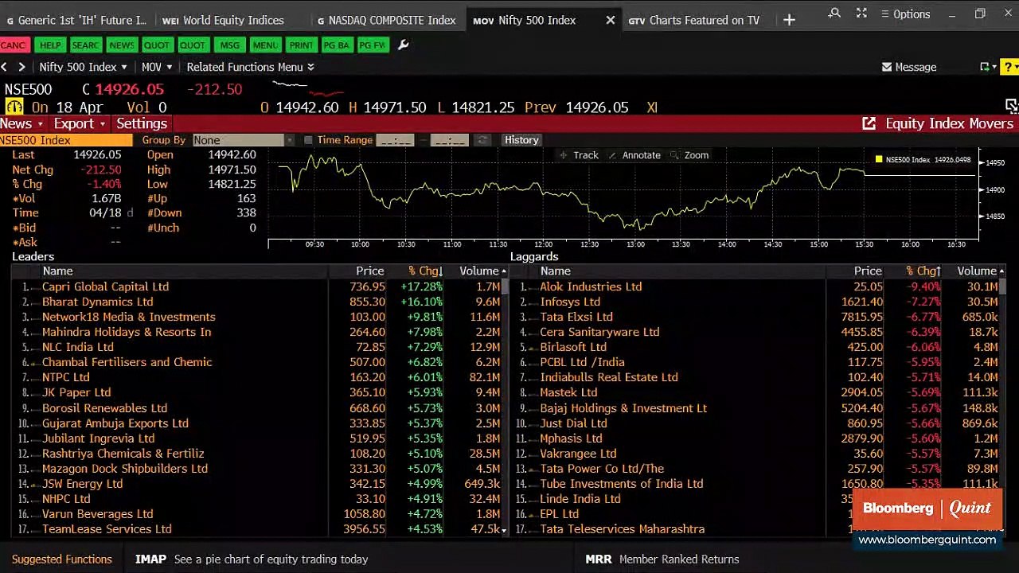The height and width of the screenshot is (573, 1019).
Task: Toggle the Annotate chart option
Action: pos(634,155)
